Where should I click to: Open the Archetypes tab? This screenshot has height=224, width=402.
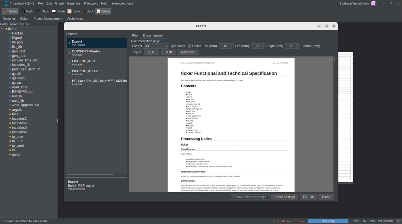click(x=75, y=18)
